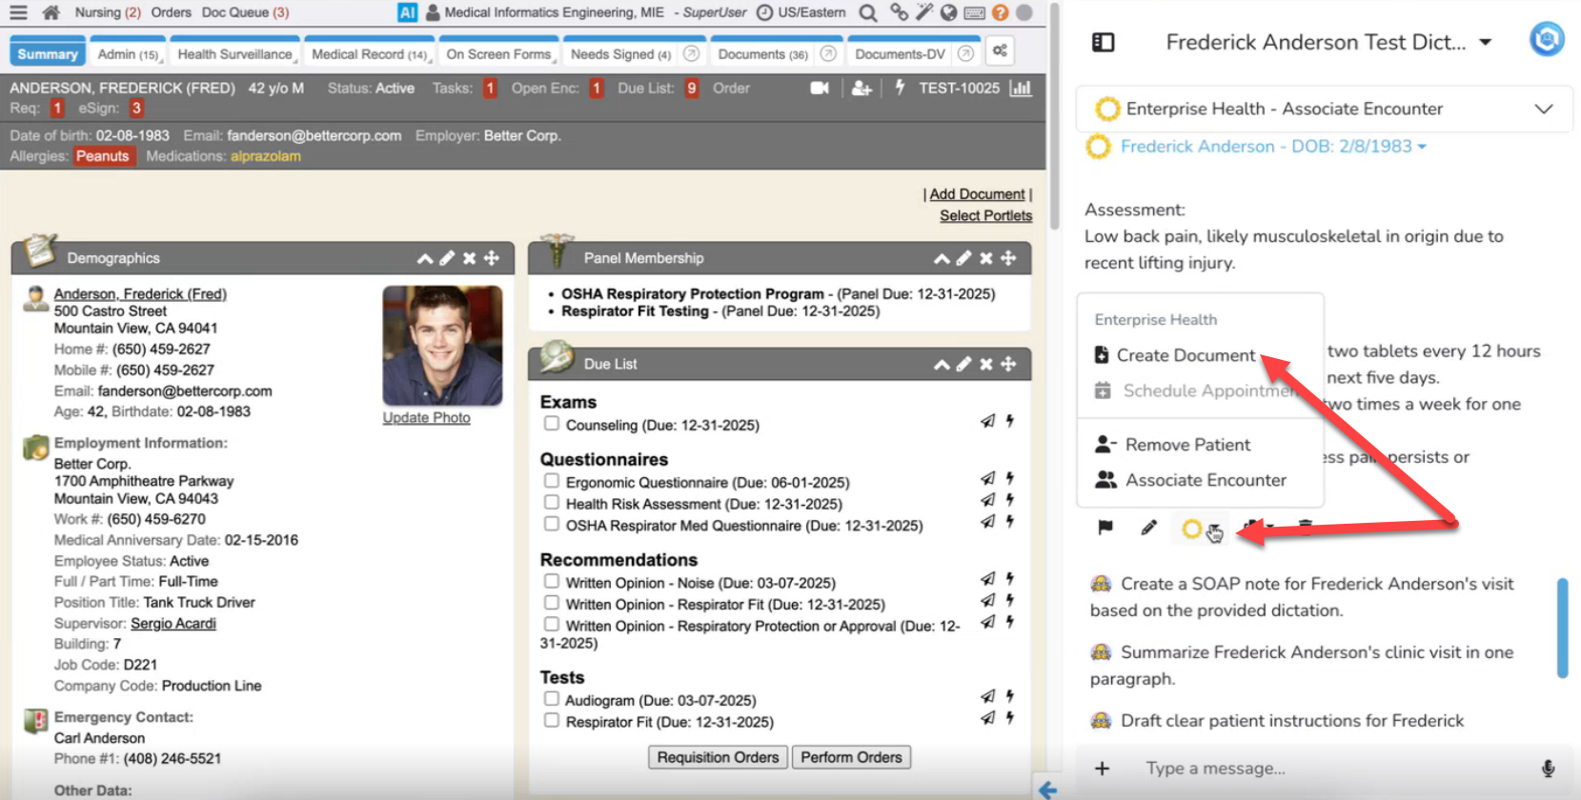The width and height of the screenshot is (1581, 800).
Task: Check the Ergonomic Questionnaire checkbox
Action: (552, 481)
